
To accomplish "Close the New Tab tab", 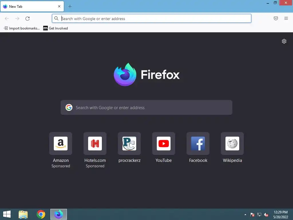I will point(59,6).
